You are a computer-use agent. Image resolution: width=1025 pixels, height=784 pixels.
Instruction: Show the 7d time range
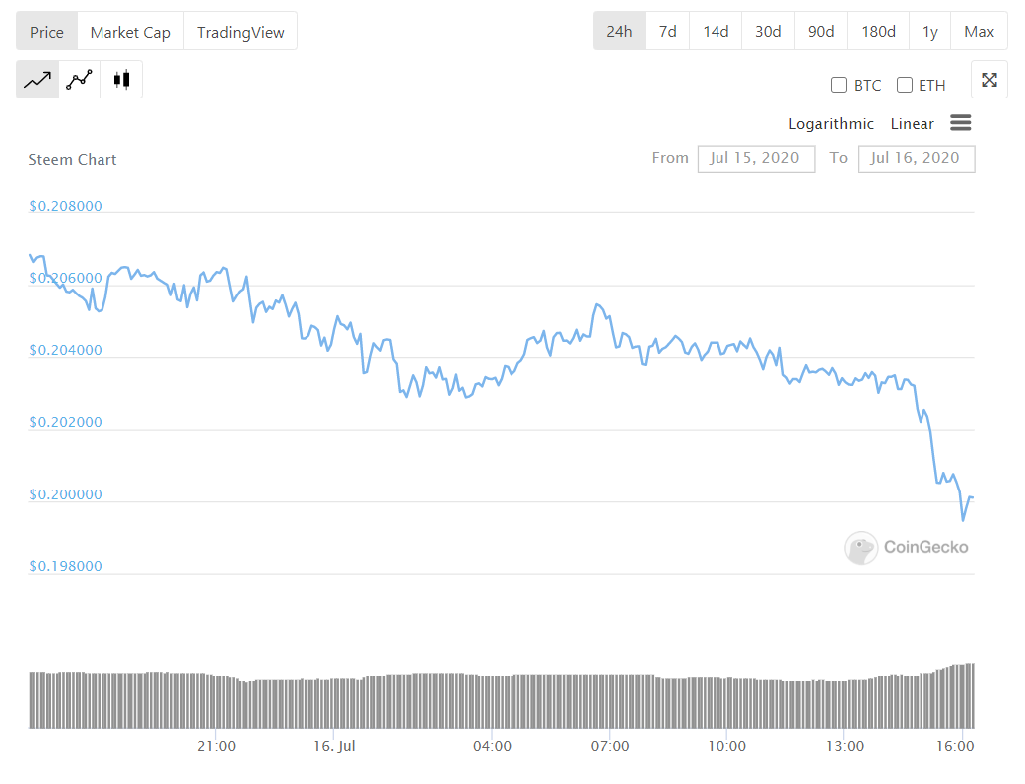[667, 32]
